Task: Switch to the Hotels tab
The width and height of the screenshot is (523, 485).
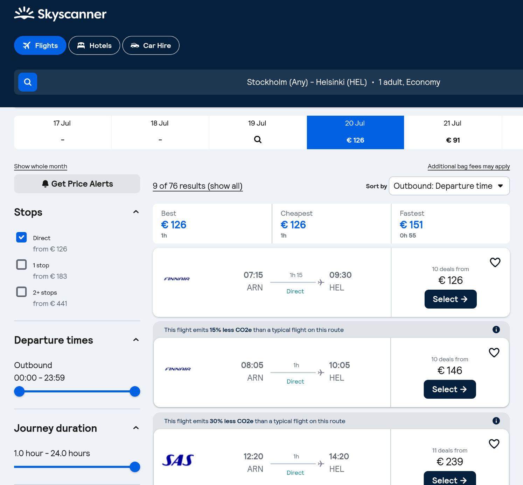Action: [x=94, y=45]
